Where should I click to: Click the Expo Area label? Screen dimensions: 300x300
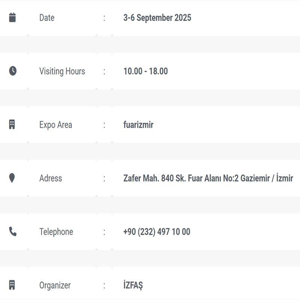point(55,125)
